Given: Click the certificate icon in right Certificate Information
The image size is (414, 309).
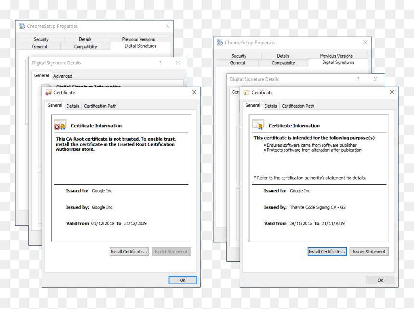Looking at the screenshot, I should 258,125.
